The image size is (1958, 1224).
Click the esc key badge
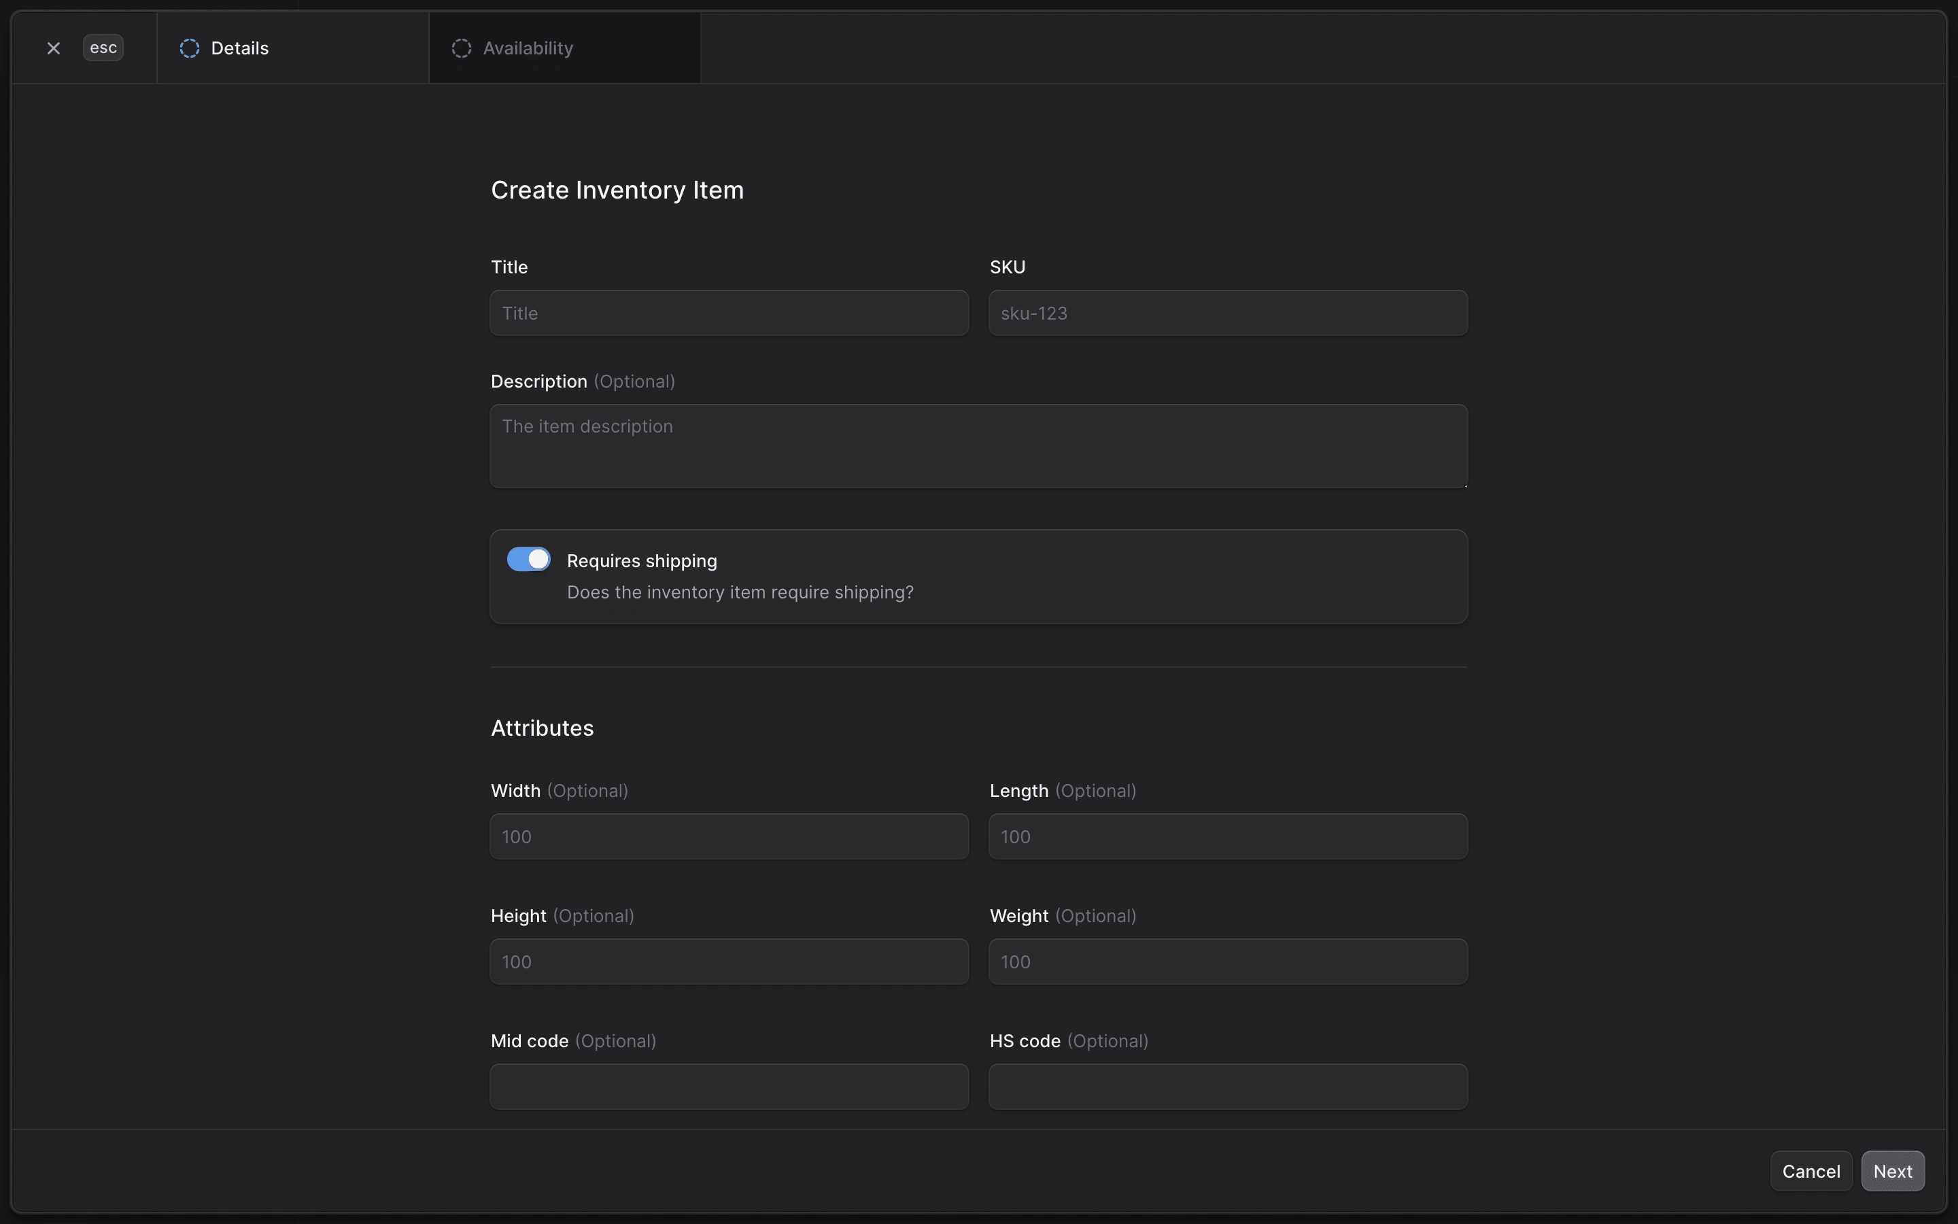(x=103, y=48)
